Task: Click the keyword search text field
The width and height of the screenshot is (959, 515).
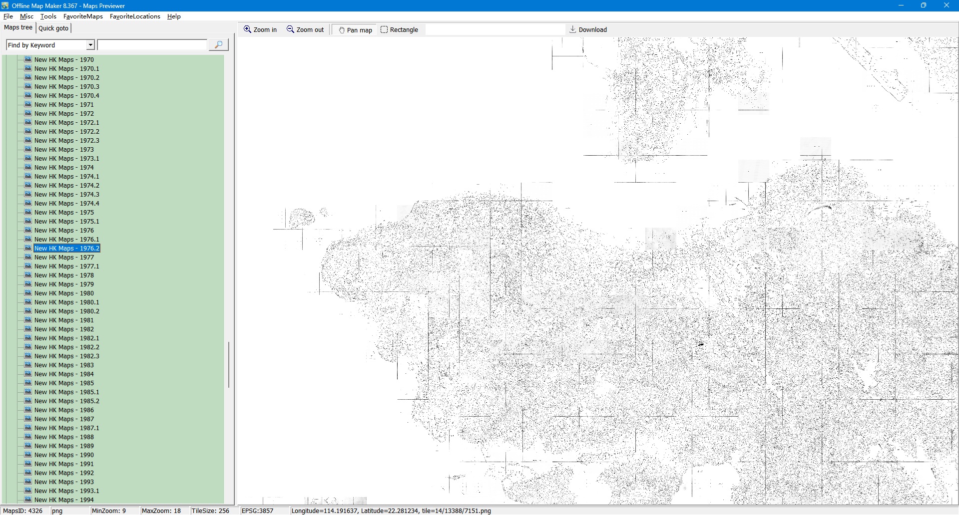Action: coord(152,45)
